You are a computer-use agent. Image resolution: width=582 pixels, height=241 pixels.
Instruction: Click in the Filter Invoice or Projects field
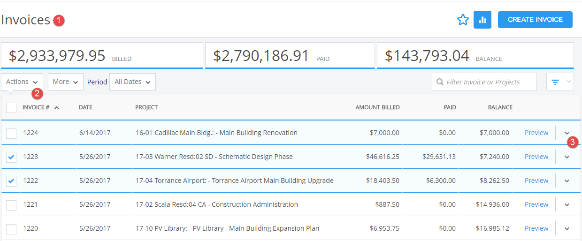click(x=484, y=82)
